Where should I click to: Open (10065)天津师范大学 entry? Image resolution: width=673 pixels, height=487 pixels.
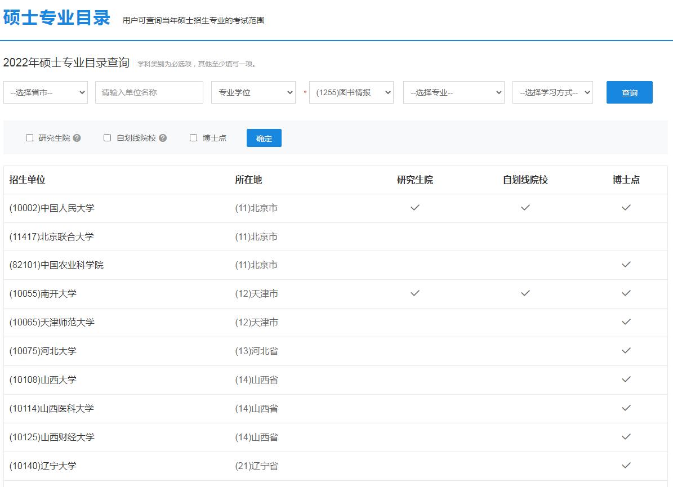click(x=52, y=322)
